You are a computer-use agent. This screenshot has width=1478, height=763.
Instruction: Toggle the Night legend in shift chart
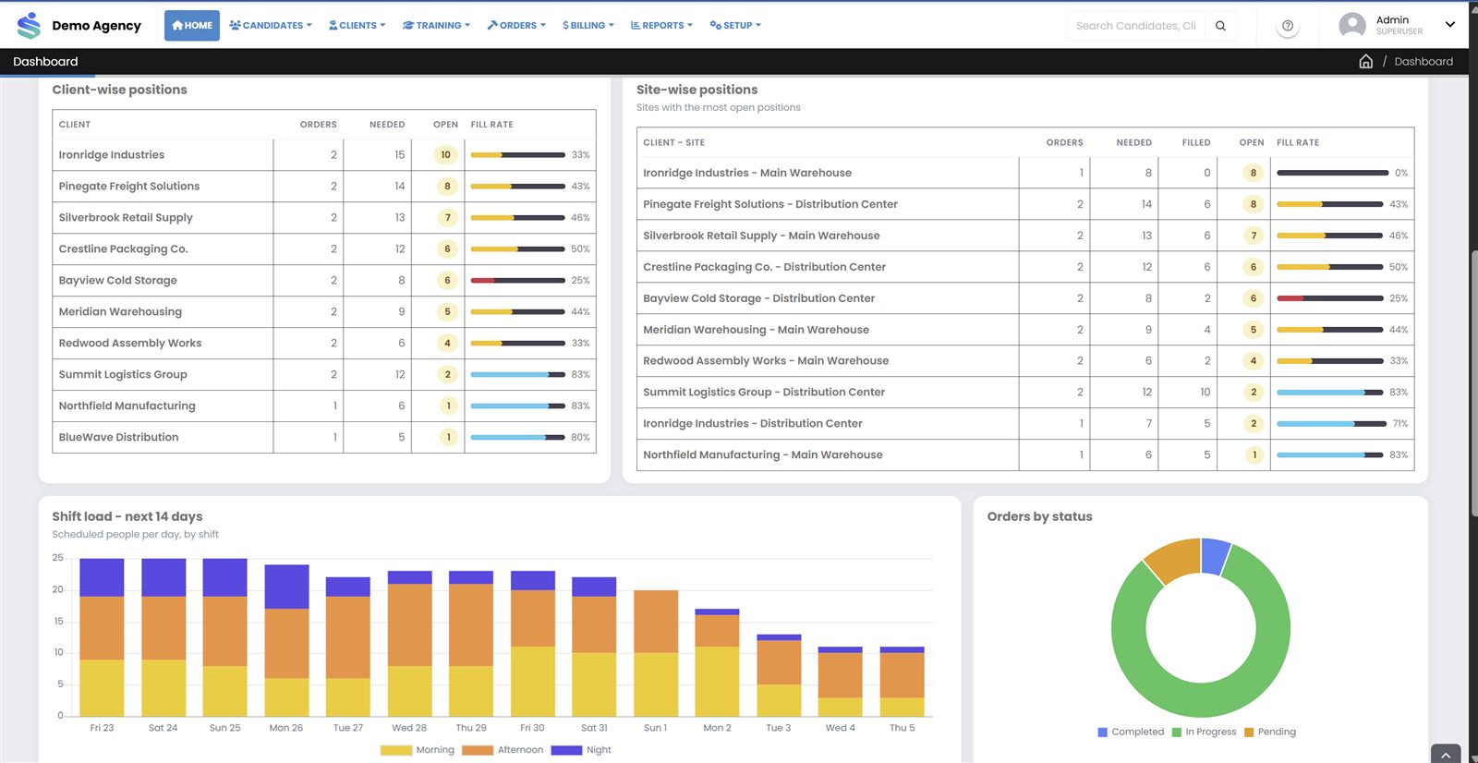pos(581,750)
